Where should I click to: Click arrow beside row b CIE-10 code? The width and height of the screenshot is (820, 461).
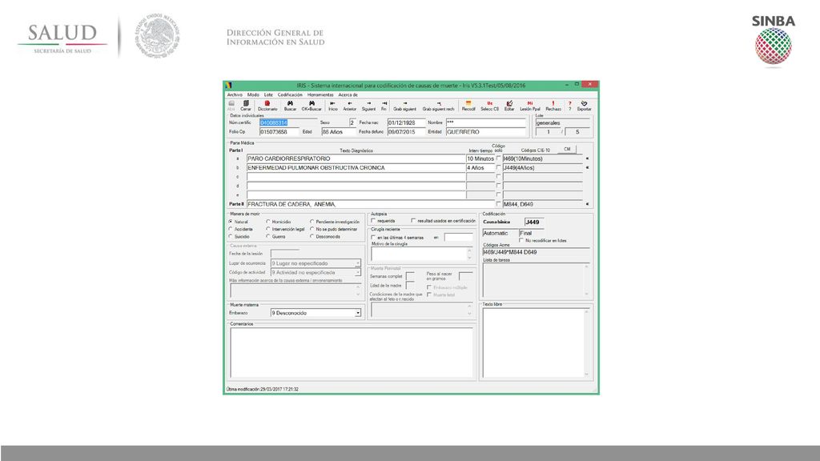tap(587, 168)
